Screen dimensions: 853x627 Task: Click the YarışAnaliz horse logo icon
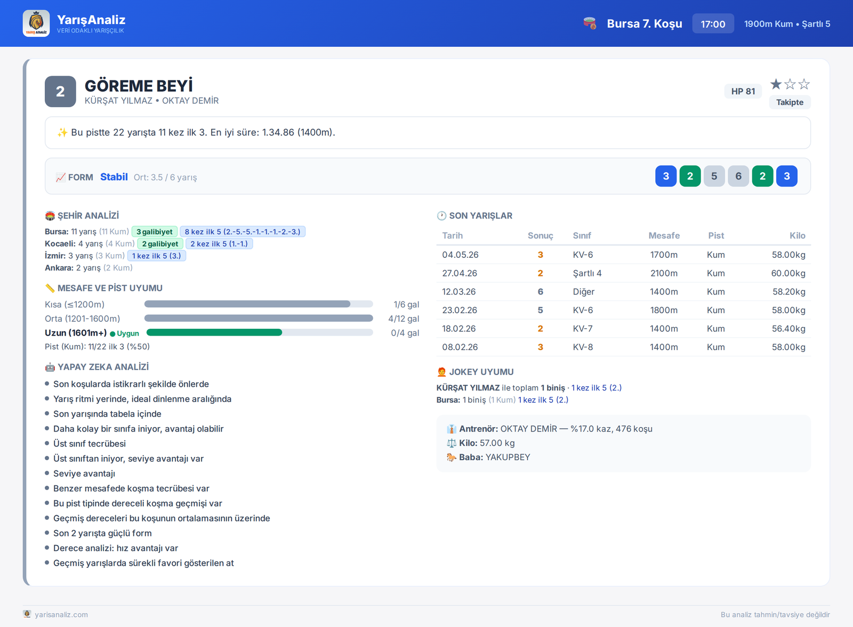(36, 23)
